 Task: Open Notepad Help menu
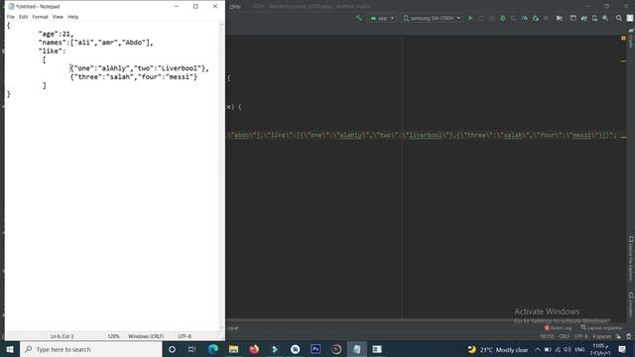coord(72,17)
